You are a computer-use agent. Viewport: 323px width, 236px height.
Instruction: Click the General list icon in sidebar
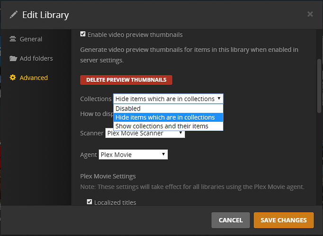(13, 39)
